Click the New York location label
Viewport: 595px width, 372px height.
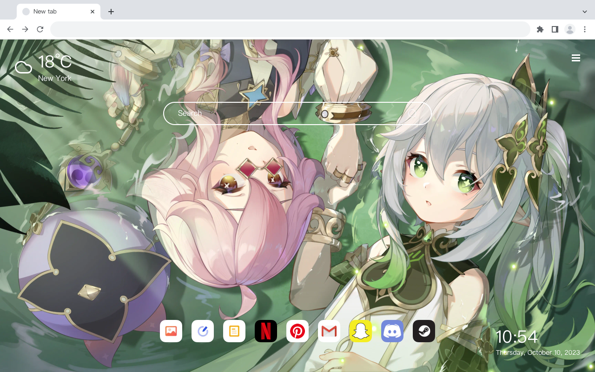[x=55, y=78]
